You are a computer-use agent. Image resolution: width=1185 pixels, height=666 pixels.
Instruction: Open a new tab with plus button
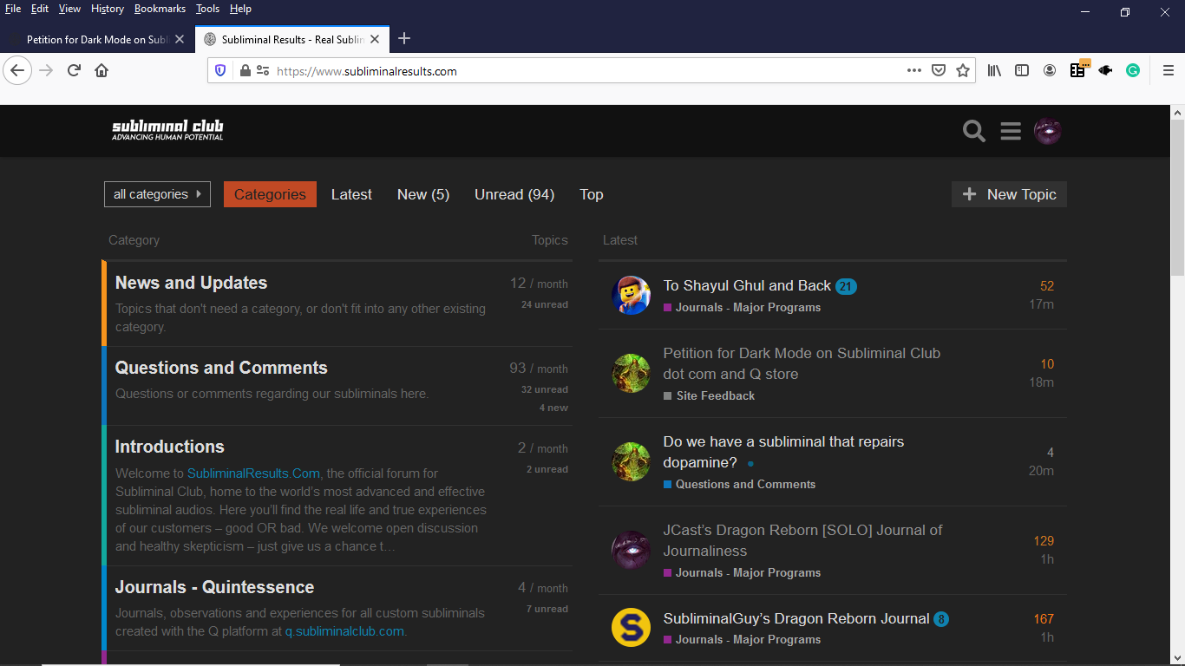pyautogui.click(x=404, y=39)
